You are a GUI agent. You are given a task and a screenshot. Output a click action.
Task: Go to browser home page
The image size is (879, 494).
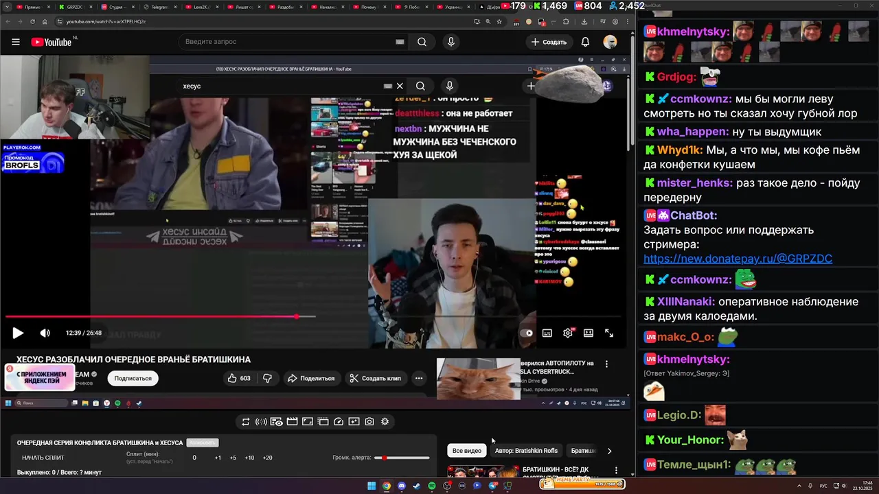45,21
